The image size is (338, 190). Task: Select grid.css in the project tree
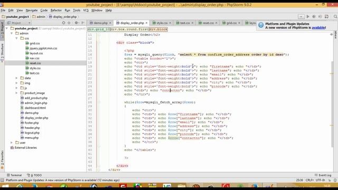click(x=35, y=43)
